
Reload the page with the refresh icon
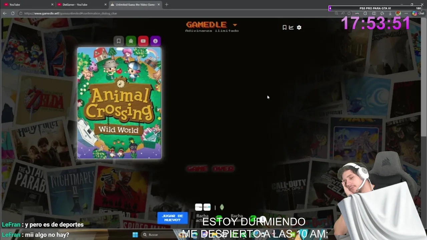[x=13, y=13]
